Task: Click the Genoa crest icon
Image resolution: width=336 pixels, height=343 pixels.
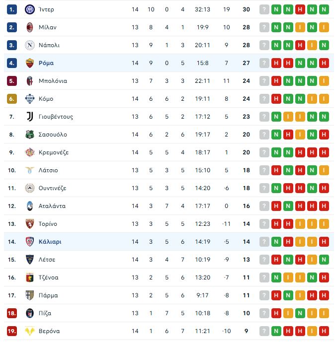Action: coord(29,277)
